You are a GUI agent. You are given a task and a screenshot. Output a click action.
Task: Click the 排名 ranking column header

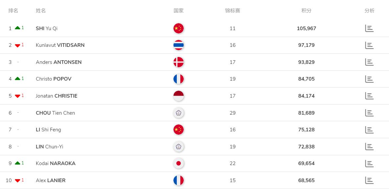(13, 10)
